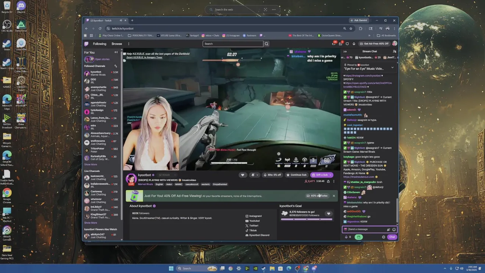
Task: Click the Twitch search magnifier button
Action: point(266,44)
